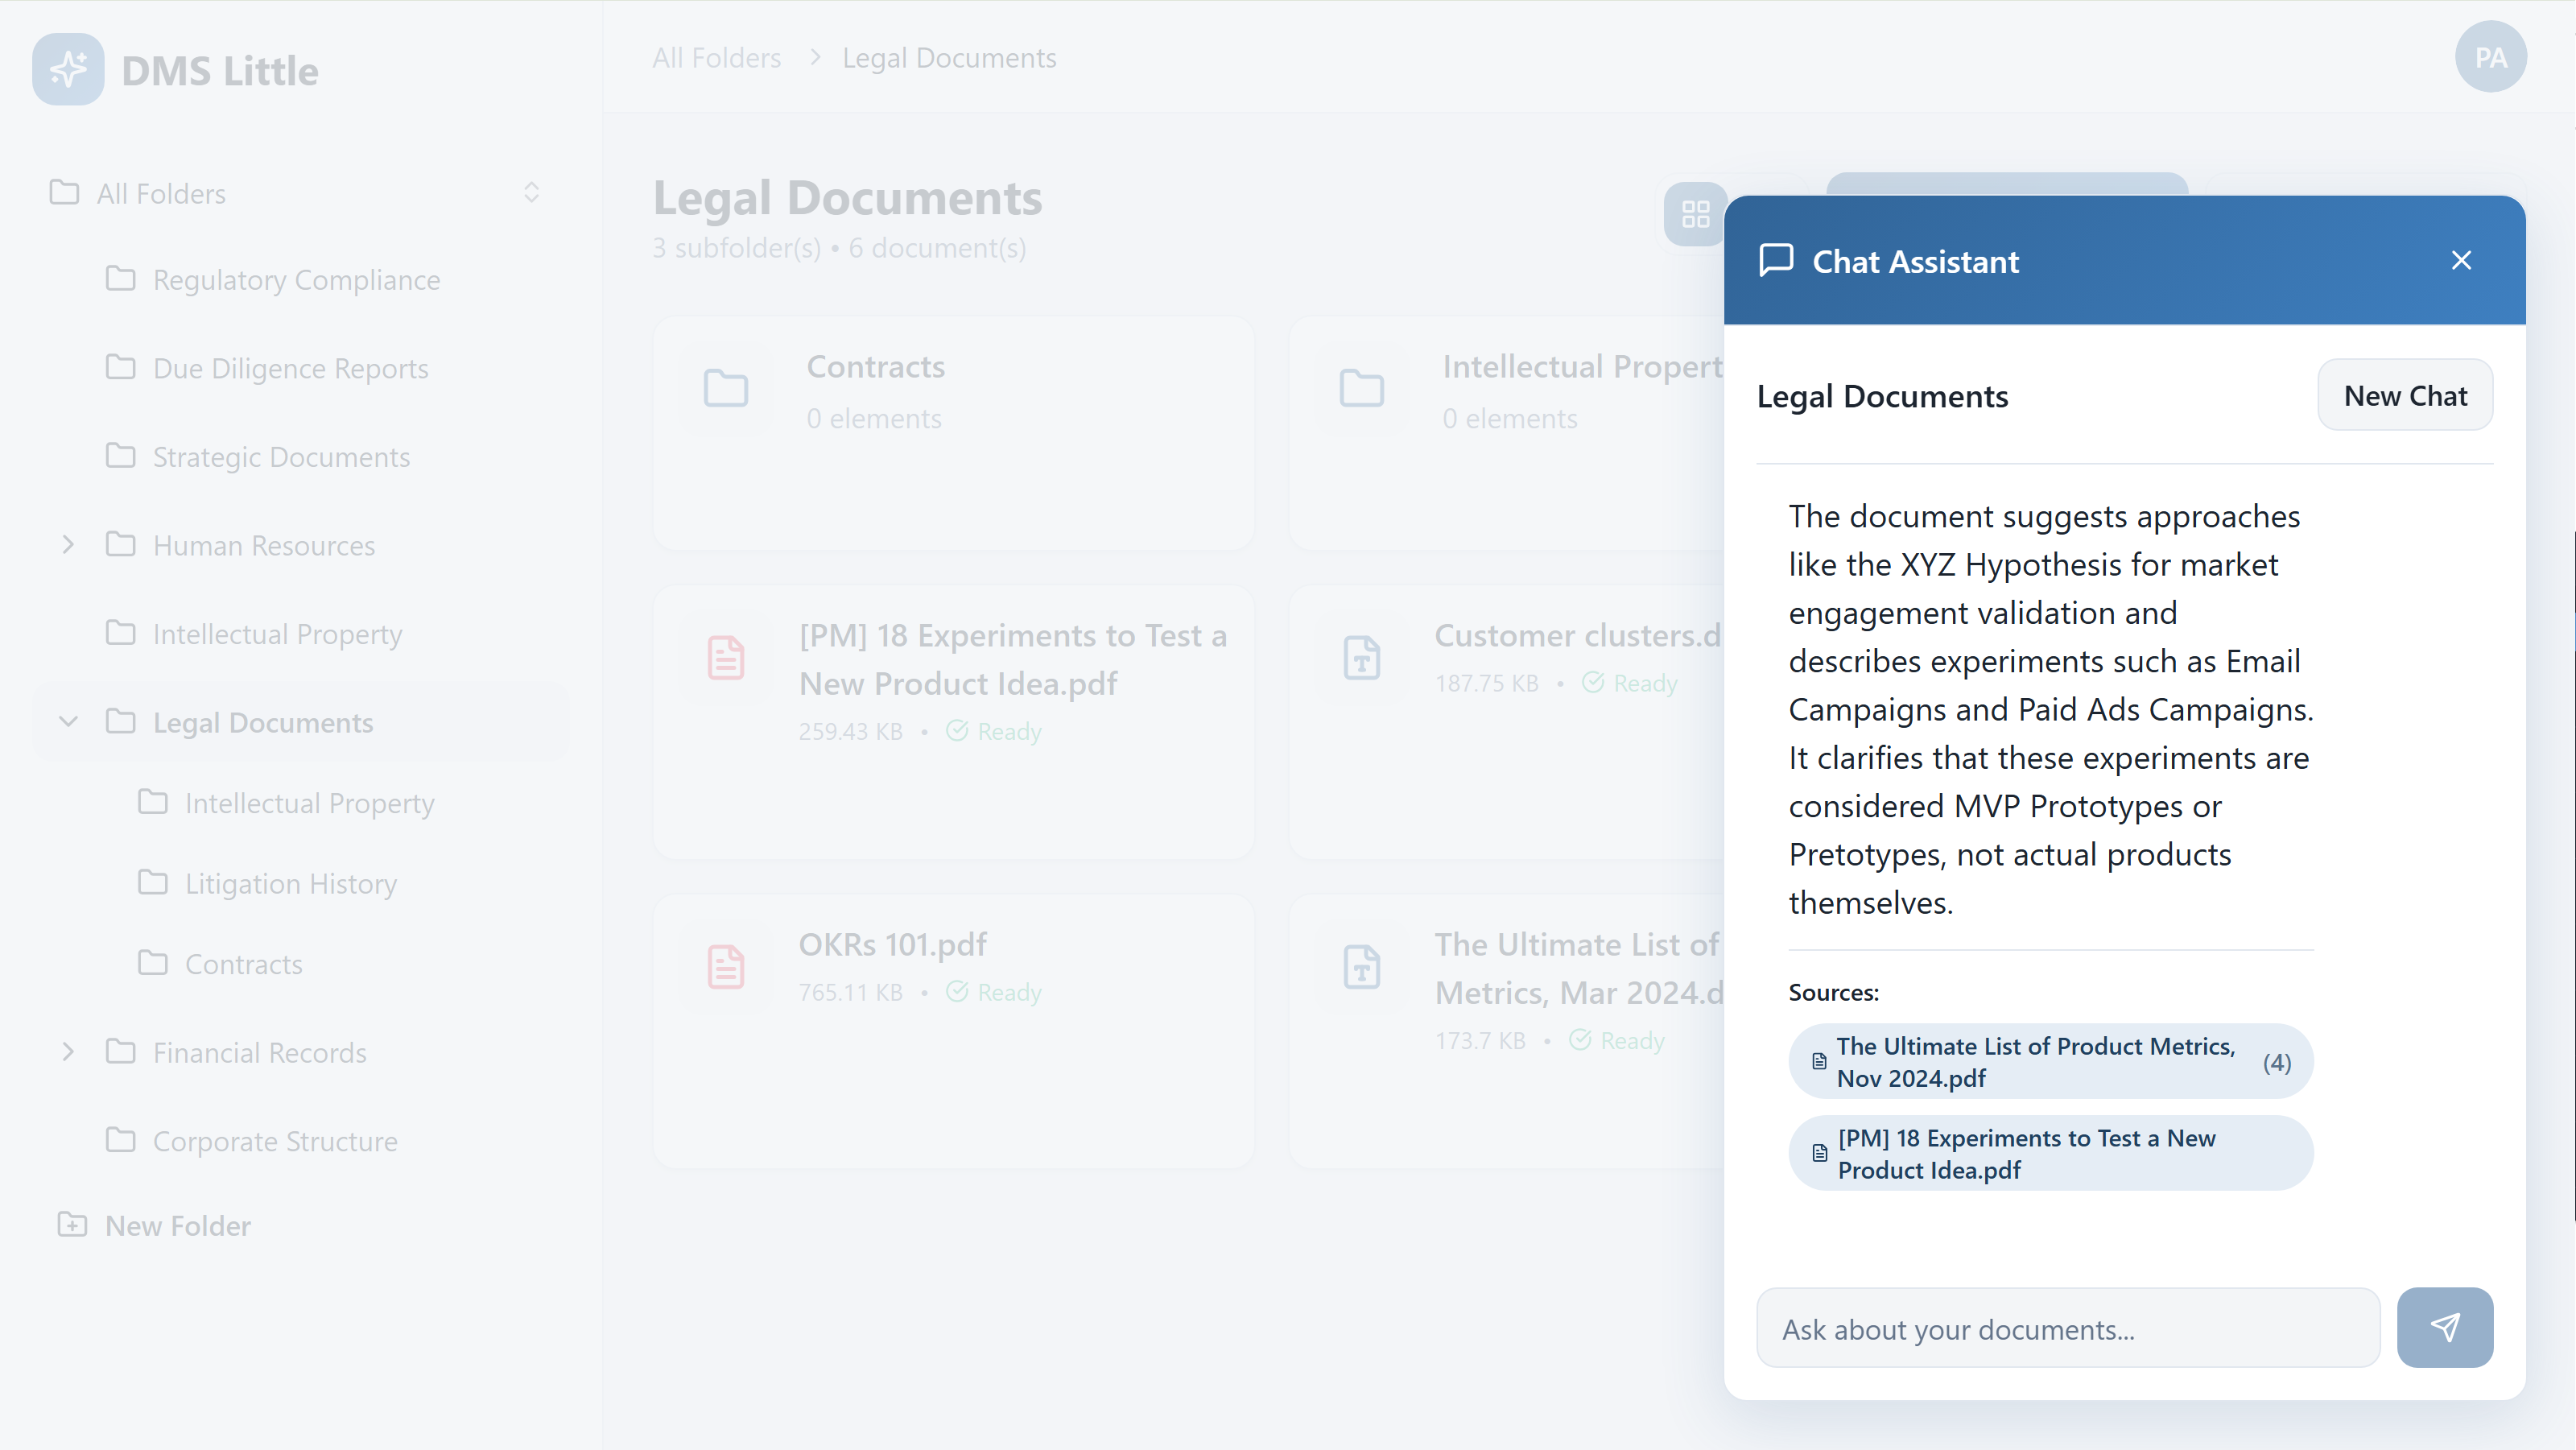The height and width of the screenshot is (1450, 2576).
Task: Expand the Financial Records folder
Action: click(68, 1052)
